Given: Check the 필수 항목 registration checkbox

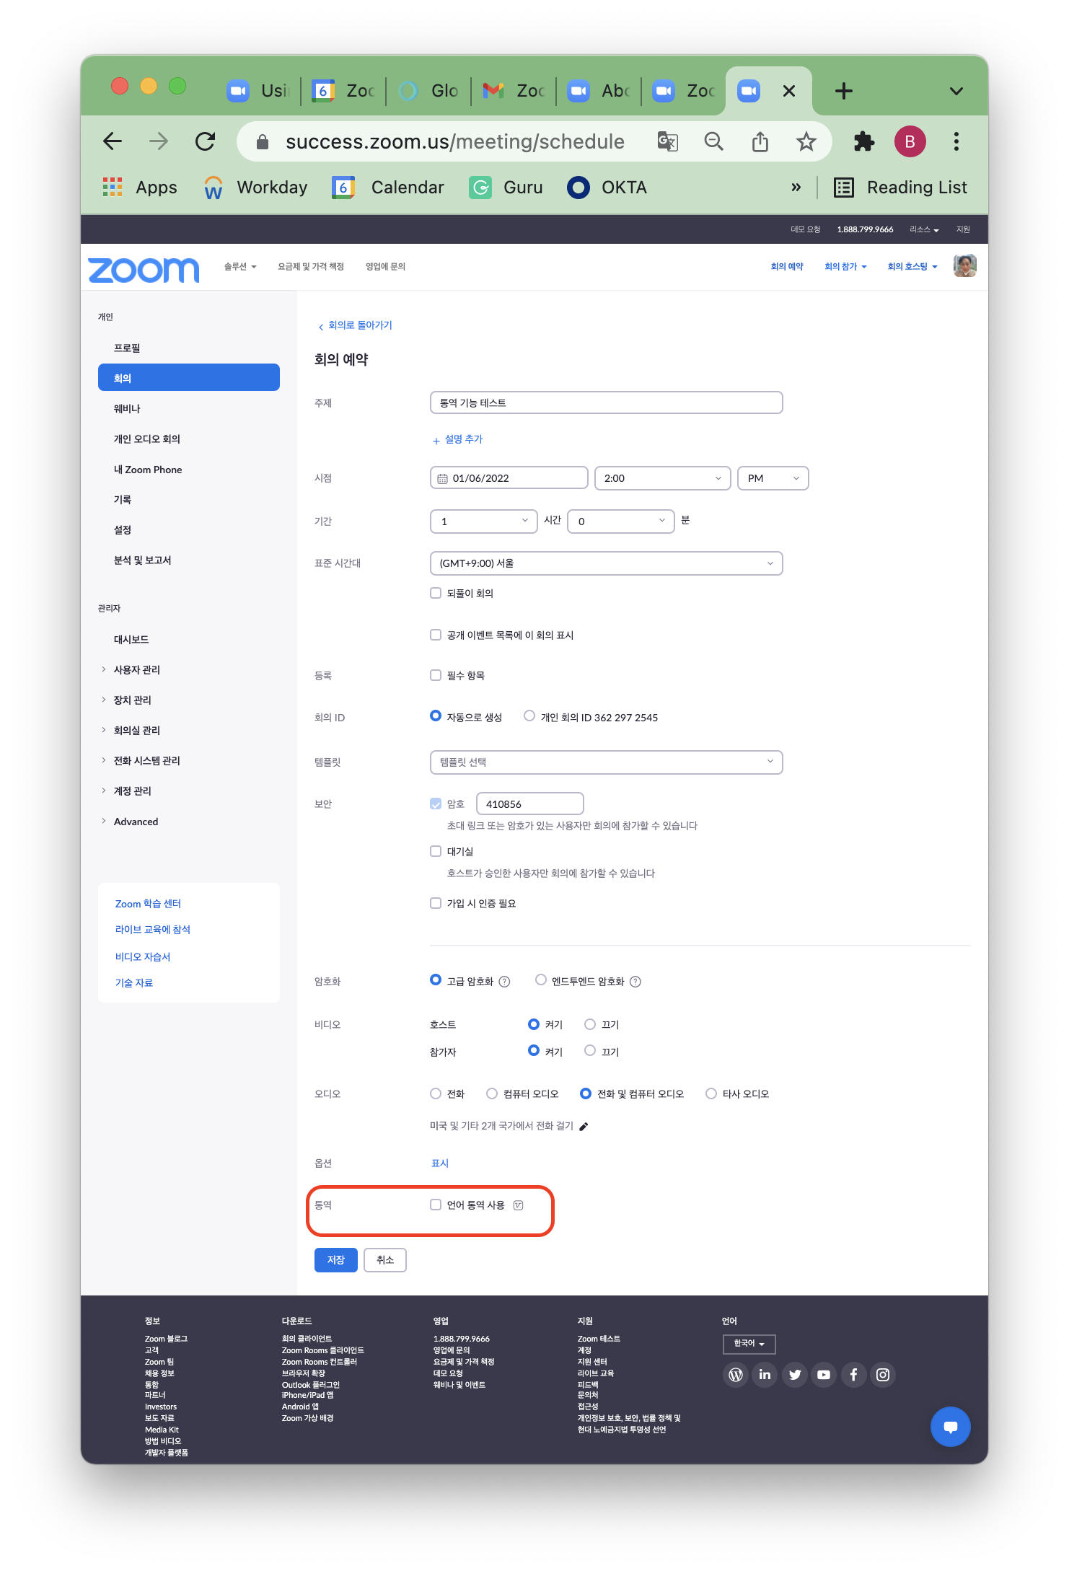Looking at the screenshot, I should pos(436,675).
